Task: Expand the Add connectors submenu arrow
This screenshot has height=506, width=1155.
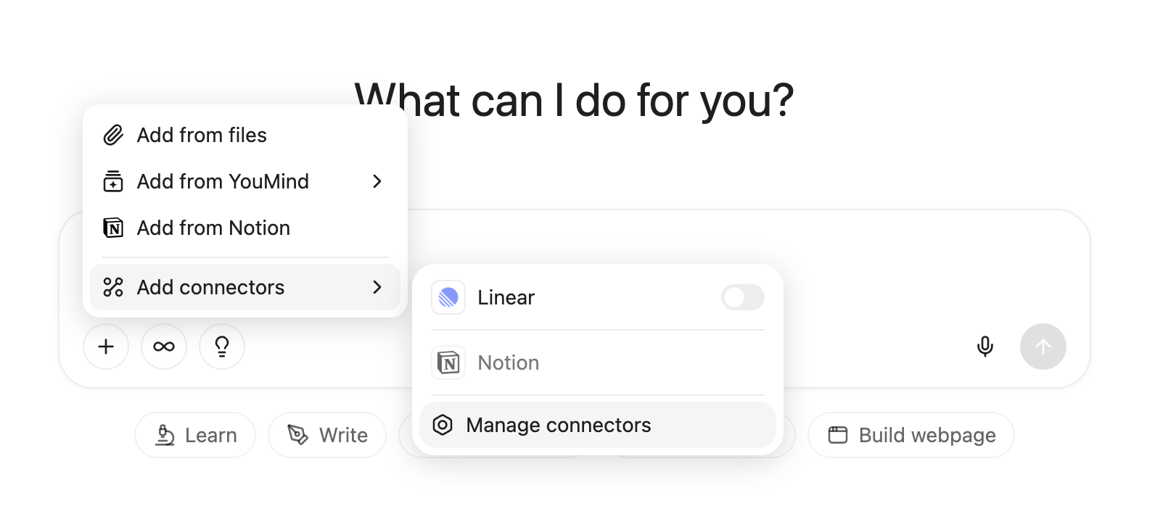Action: [377, 287]
